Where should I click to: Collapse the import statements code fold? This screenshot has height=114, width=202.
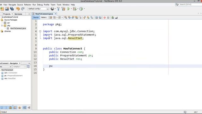point(40,31)
